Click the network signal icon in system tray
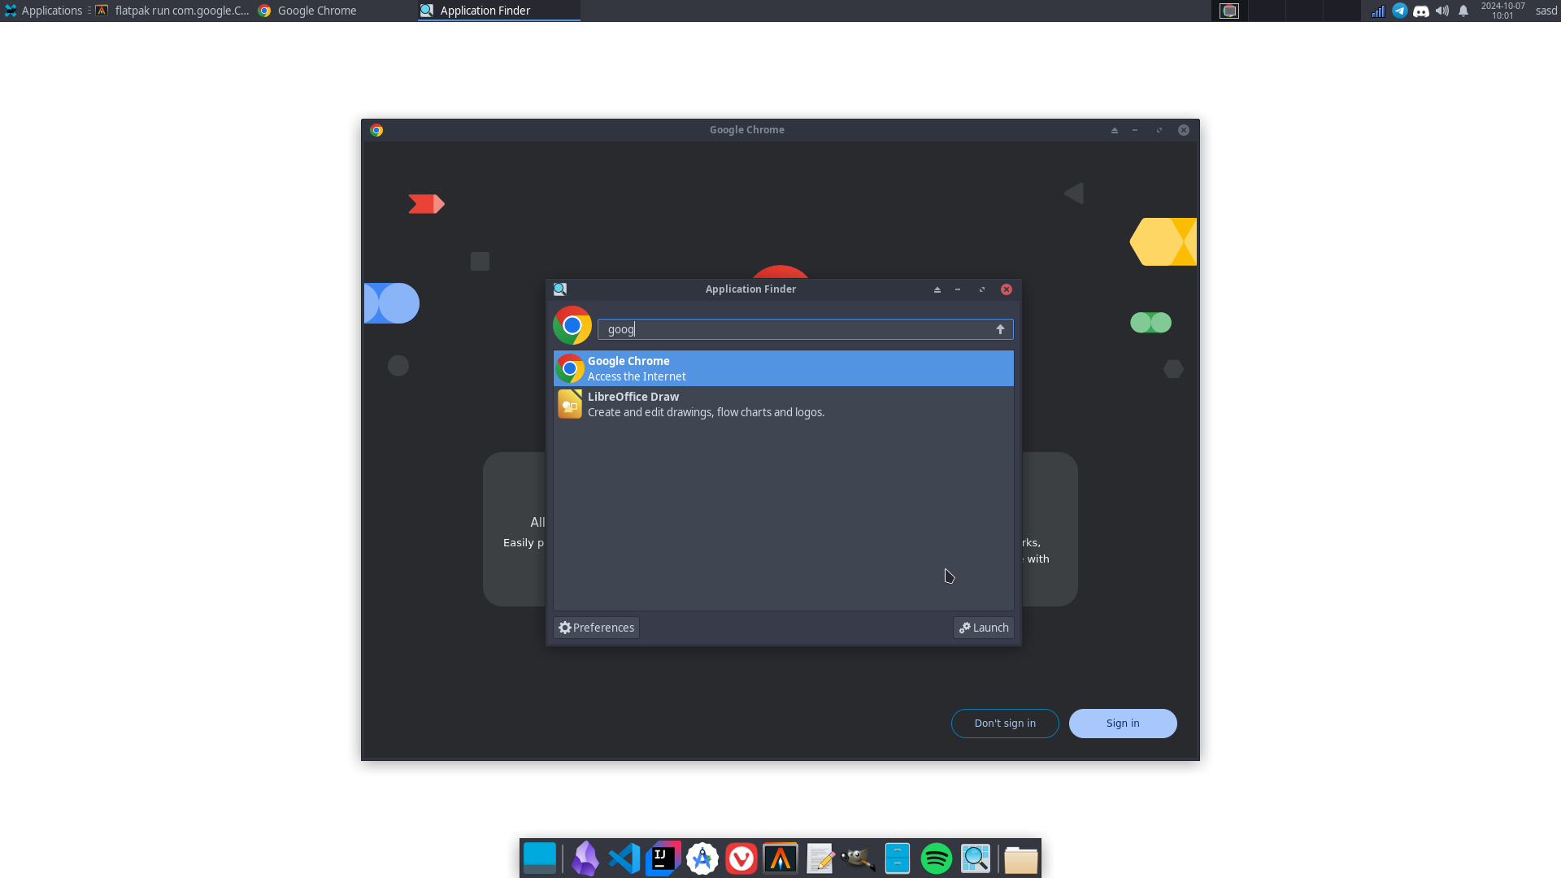 [x=1378, y=11]
